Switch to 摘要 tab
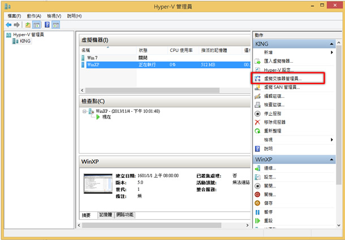 [86, 215]
